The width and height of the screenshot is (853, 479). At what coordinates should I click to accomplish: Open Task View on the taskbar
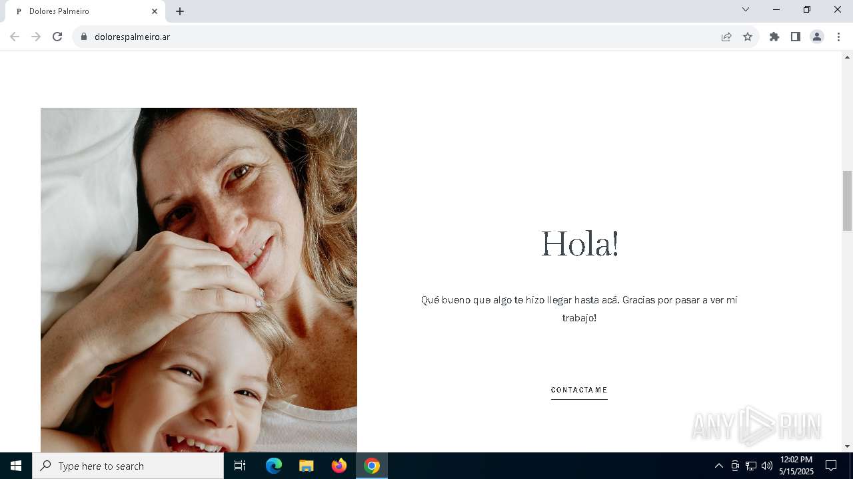[x=240, y=466]
